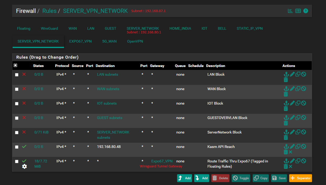Image resolution: width=326 pixels, height=185 pixels.
Task: Copy the ServerNetwork Block rule
Action: tap(298, 132)
